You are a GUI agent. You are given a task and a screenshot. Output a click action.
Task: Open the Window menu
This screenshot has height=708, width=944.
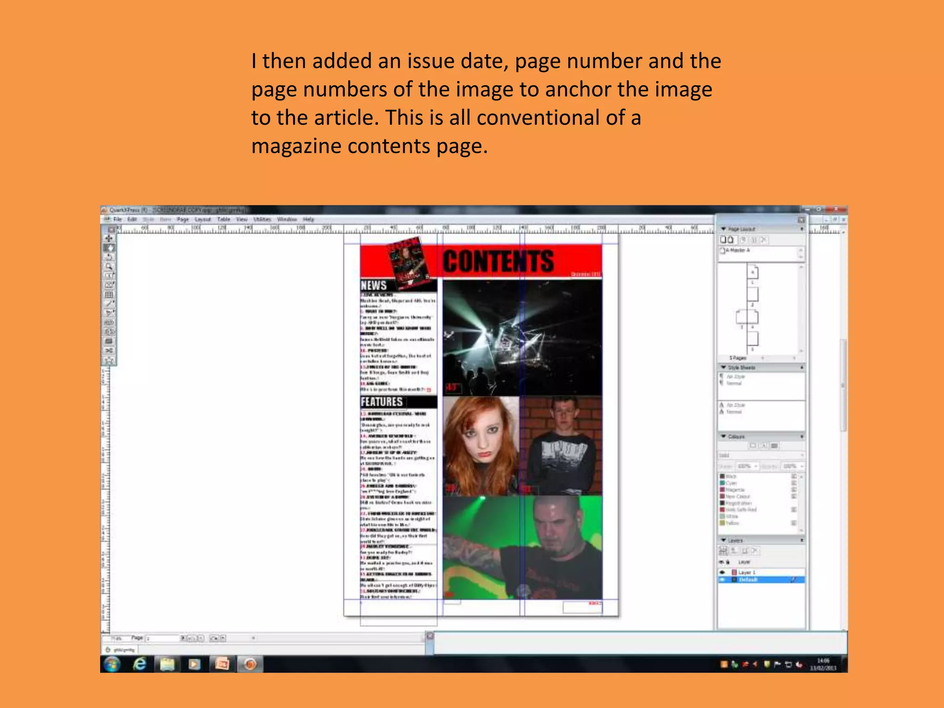tap(287, 219)
